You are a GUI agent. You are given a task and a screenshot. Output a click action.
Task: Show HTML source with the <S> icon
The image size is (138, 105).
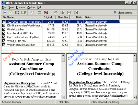tap(56, 12)
